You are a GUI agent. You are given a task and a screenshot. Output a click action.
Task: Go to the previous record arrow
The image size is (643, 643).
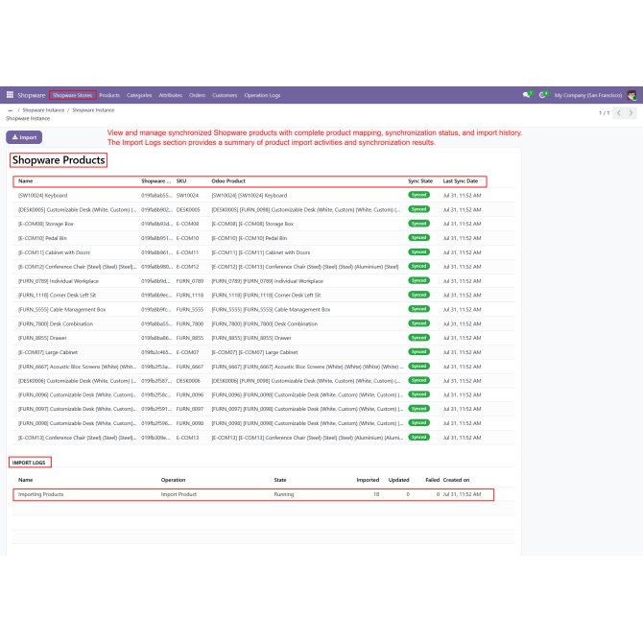(x=618, y=113)
